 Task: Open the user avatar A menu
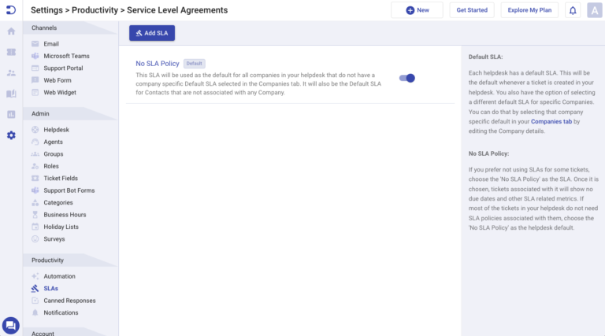(595, 10)
